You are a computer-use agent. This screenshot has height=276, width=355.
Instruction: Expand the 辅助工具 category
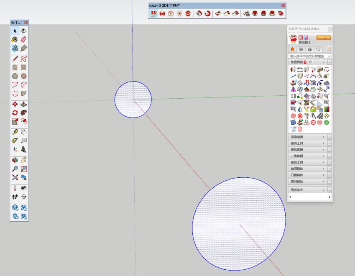click(308, 162)
